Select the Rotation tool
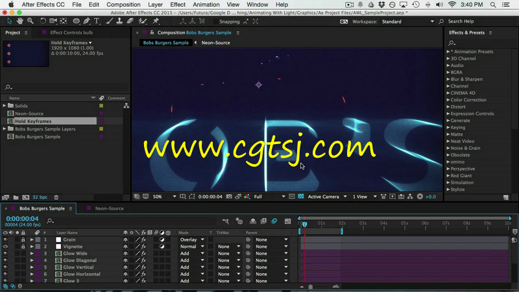Image resolution: width=519 pixels, height=292 pixels. [x=43, y=21]
